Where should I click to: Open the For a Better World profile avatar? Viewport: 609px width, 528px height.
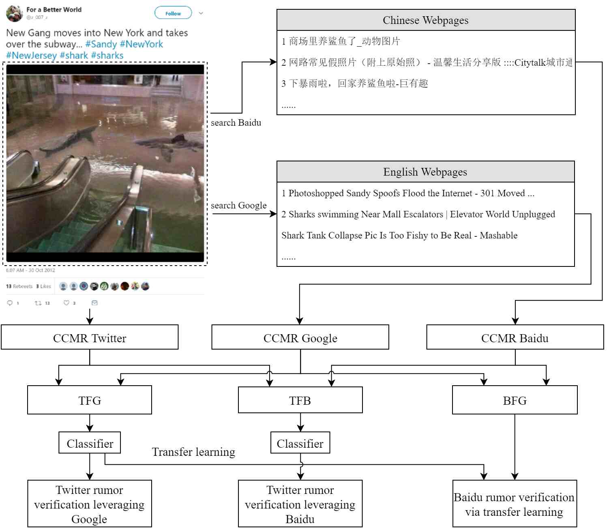pyautogui.click(x=14, y=13)
